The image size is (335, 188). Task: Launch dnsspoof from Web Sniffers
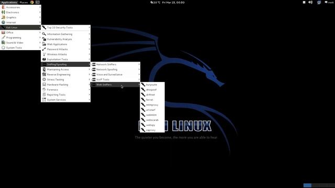152,90
